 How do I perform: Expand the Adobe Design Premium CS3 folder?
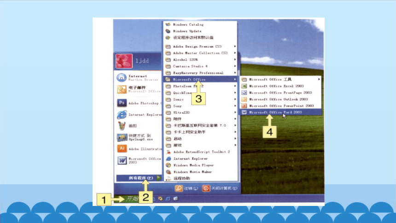[200, 47]
